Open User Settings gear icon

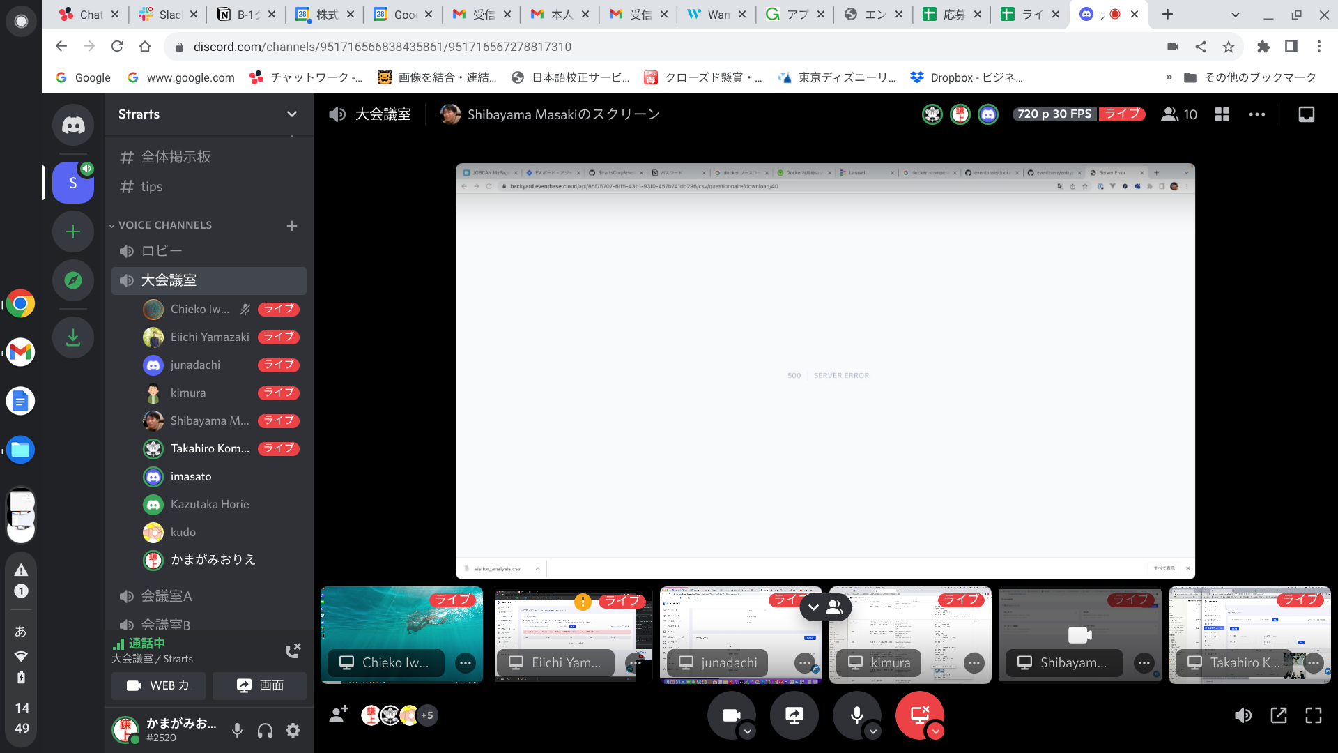pyautogui.click(x=293, y=730)
